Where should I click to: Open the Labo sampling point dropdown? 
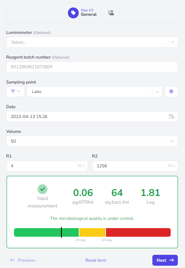coord(94,92)
